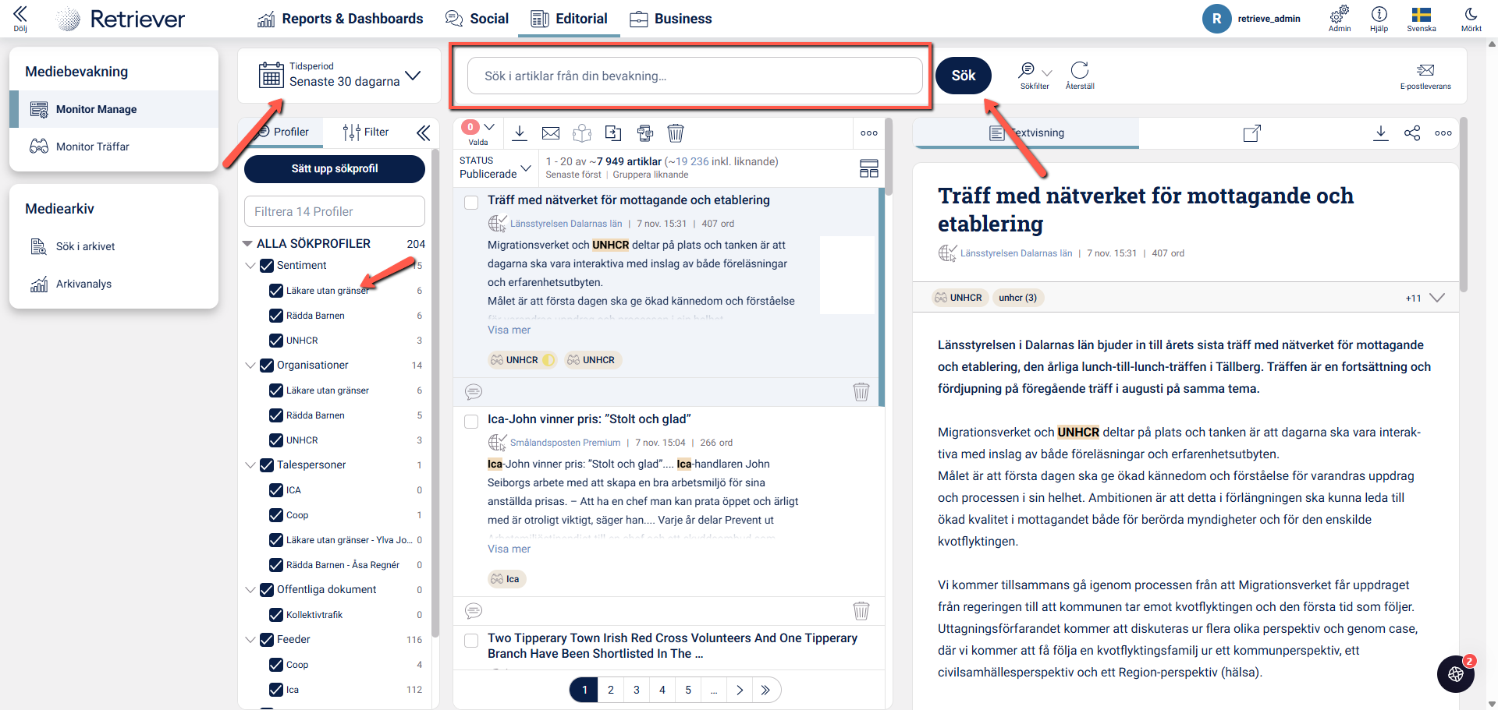Collapse the profile panel with double chevron
Image resolution: width=1498 pixels, height=710 pixels.
[424, 132]
